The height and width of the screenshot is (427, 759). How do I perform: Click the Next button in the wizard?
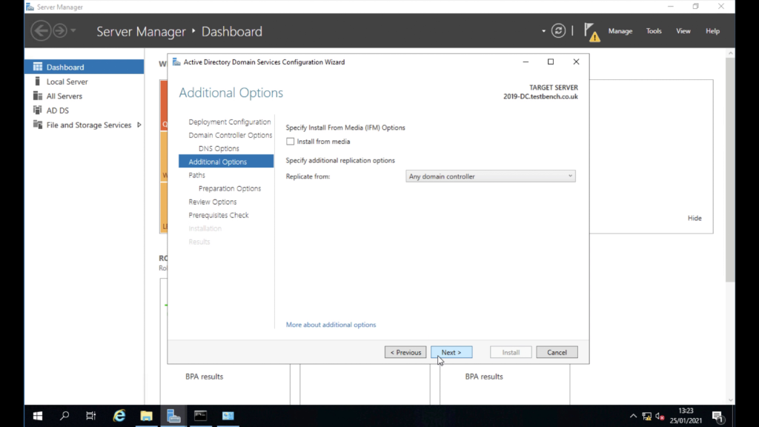(x=451, y=352)
